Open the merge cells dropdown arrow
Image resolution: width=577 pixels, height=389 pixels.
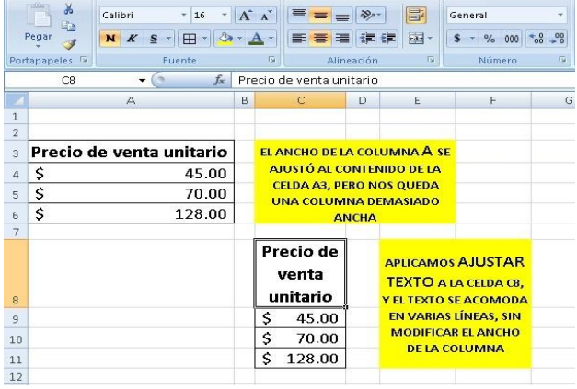[x=430, y=39]
